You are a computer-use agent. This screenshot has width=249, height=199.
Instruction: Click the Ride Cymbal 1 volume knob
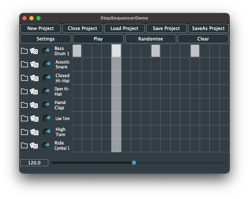click(46, 145)
